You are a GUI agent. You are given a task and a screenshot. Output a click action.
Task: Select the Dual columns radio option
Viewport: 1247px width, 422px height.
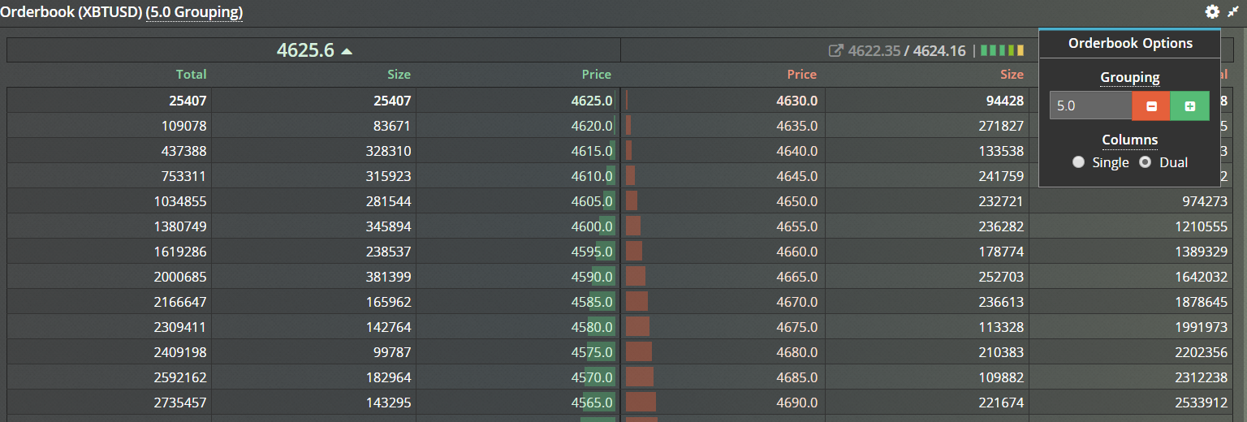tap(1146, 162)
